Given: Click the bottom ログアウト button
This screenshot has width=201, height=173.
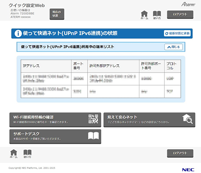Looking at the screenshot, I should (180, 153).
